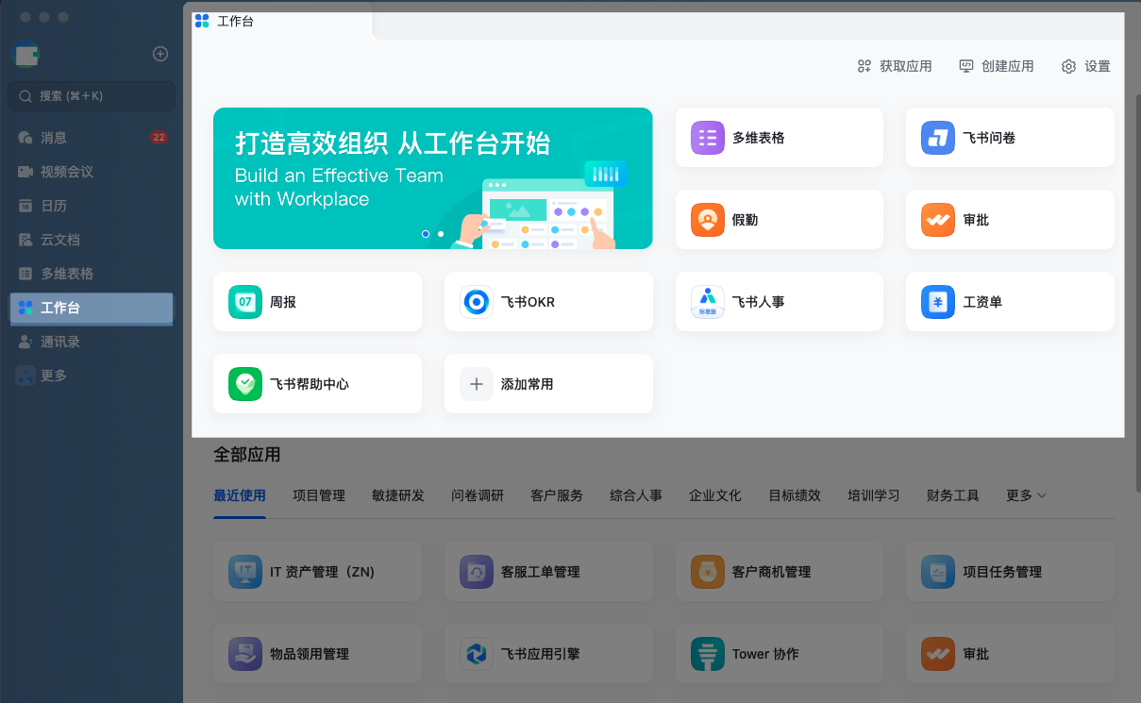Select the 问卷调研 category tab

pos(478,495)
